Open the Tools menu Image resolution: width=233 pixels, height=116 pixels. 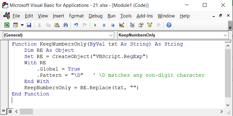point(126,16)
